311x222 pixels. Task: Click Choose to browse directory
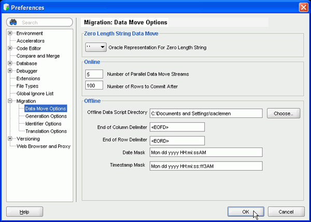click(x=284, y=113)
